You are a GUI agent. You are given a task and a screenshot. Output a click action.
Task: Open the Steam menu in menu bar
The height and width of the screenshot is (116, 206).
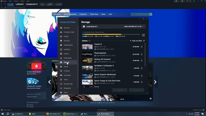5,1
